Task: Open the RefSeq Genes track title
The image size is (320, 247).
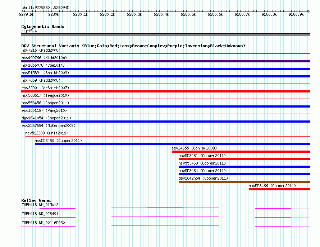Action: (x=36, y=200)
